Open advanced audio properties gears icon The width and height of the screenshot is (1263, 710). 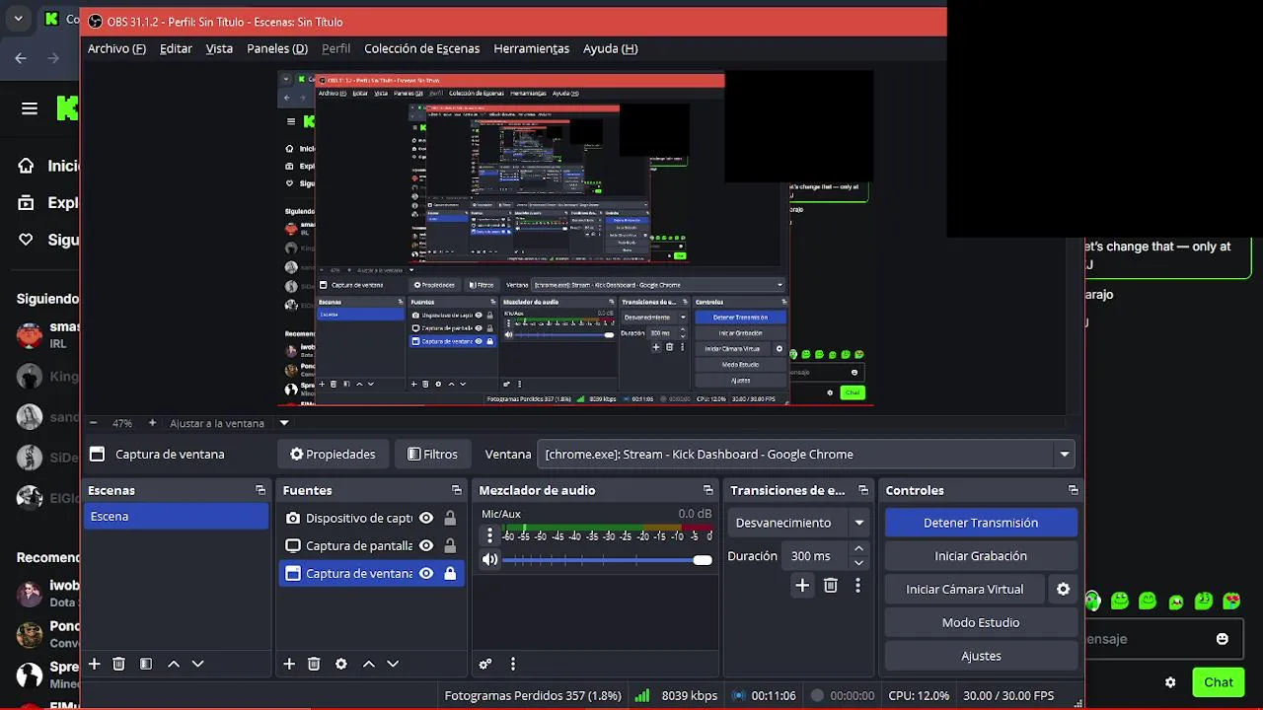coord(485,665)
